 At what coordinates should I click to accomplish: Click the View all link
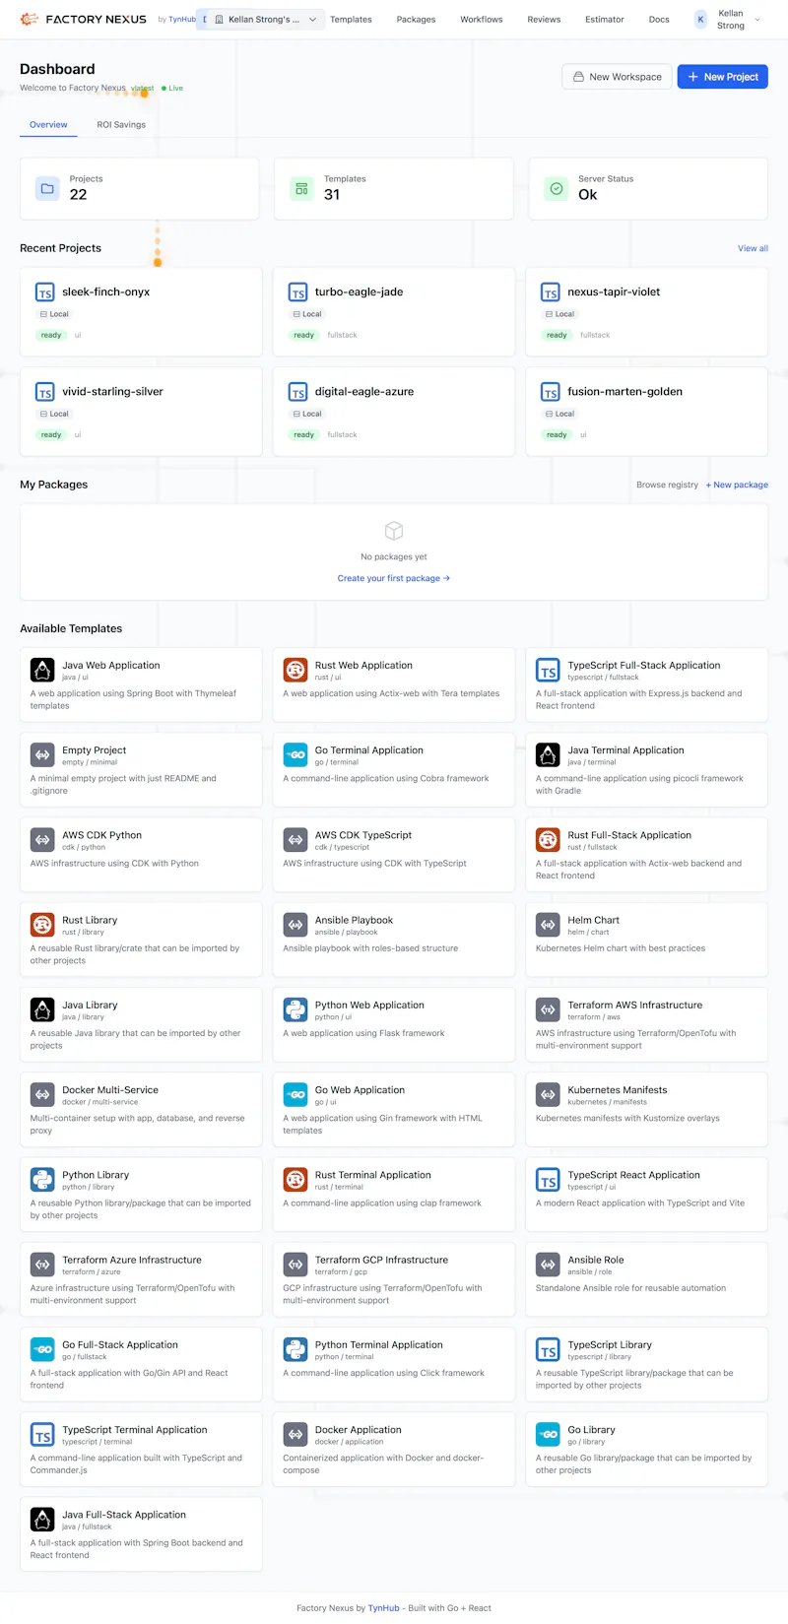tap(753, 248)
